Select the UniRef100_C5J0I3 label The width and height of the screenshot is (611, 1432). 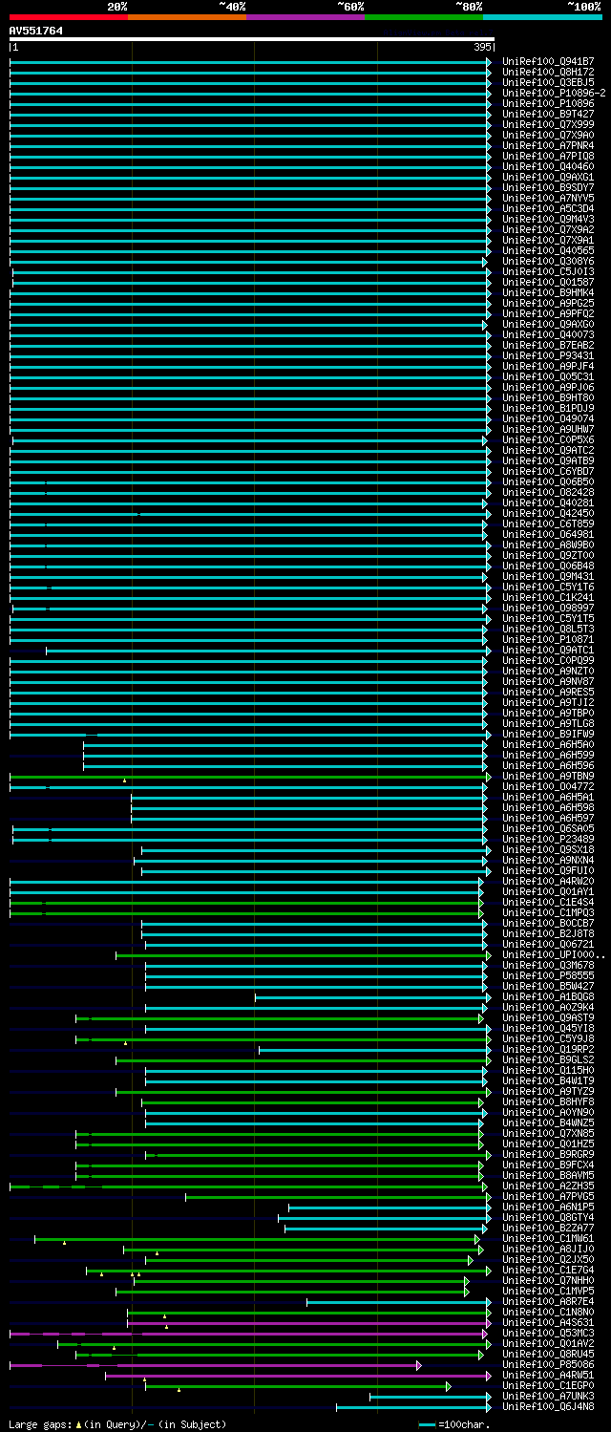tap(548, 271)
